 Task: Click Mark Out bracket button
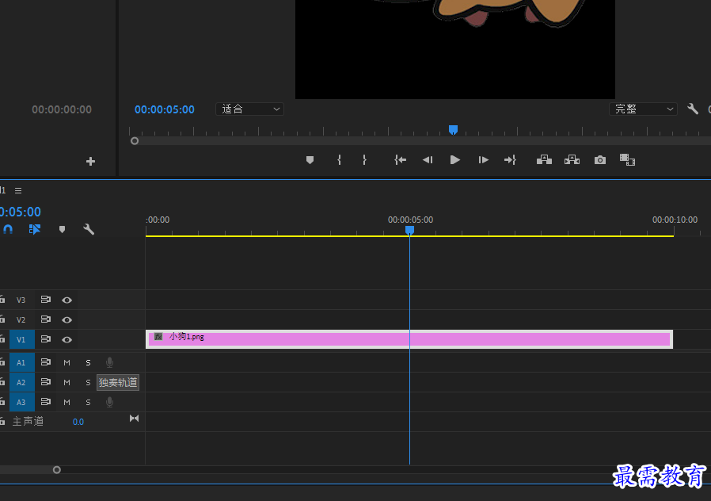click(x=364, y=160)
